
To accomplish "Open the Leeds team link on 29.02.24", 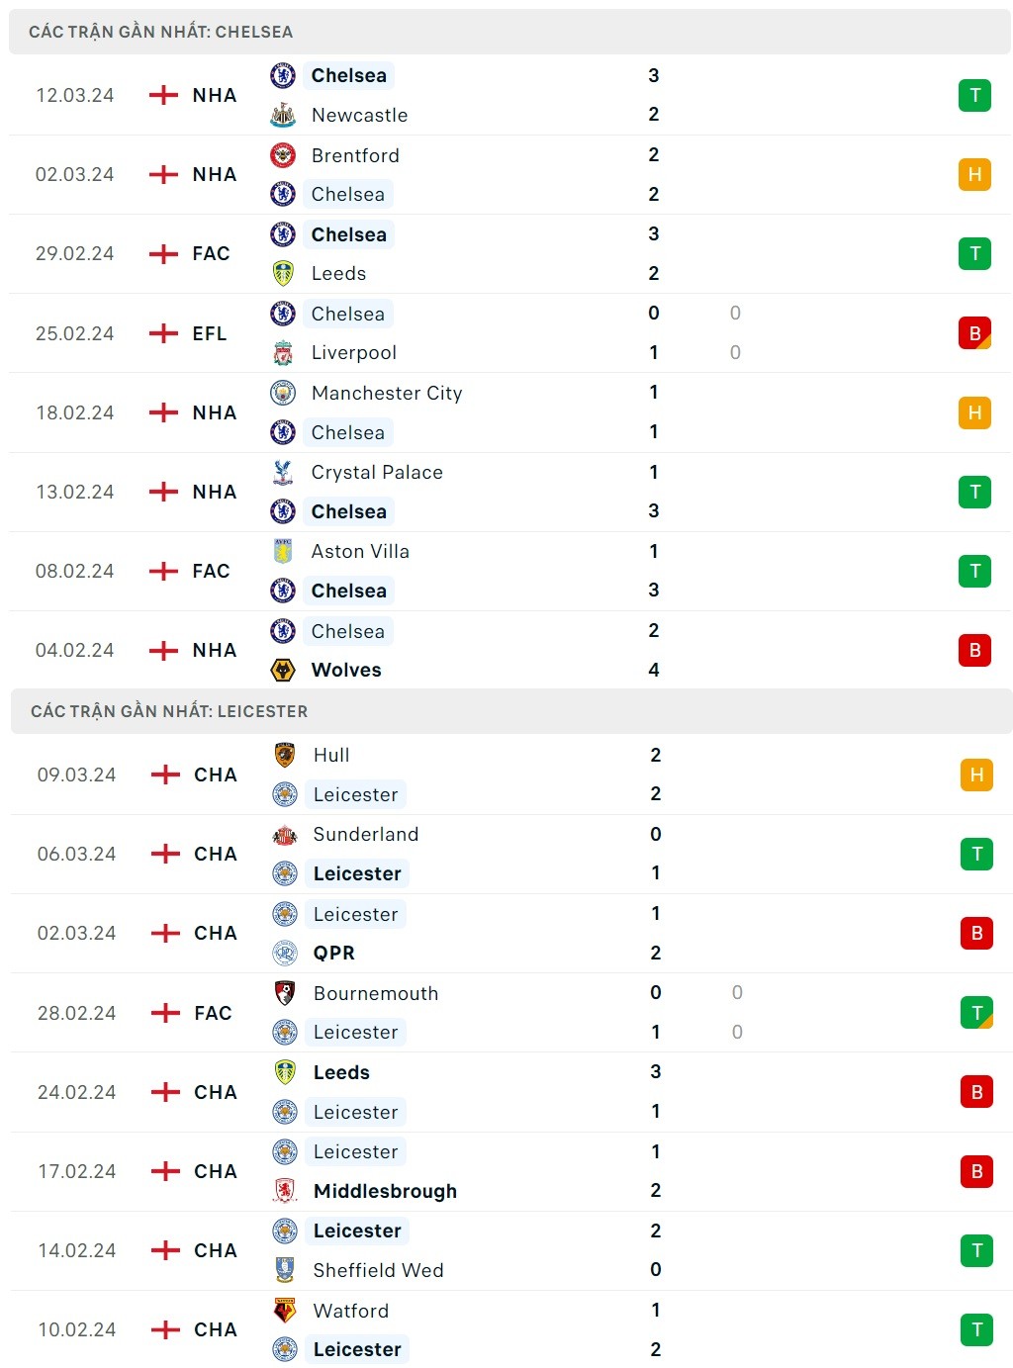I will 338,273.
